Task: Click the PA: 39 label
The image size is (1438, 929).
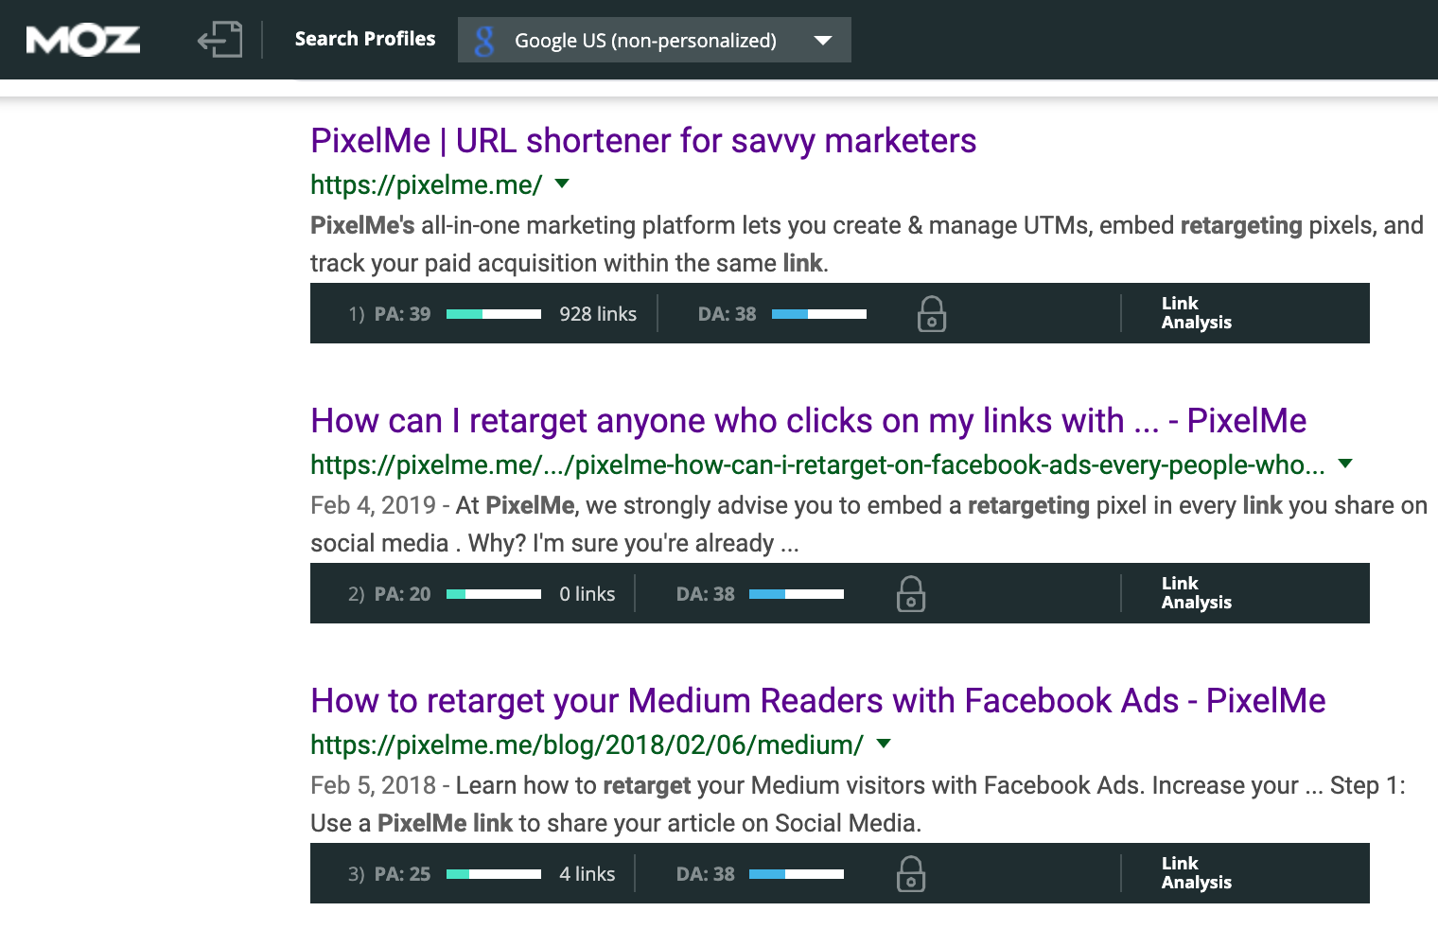Action: pyautogui.click(x=402, y=314)
